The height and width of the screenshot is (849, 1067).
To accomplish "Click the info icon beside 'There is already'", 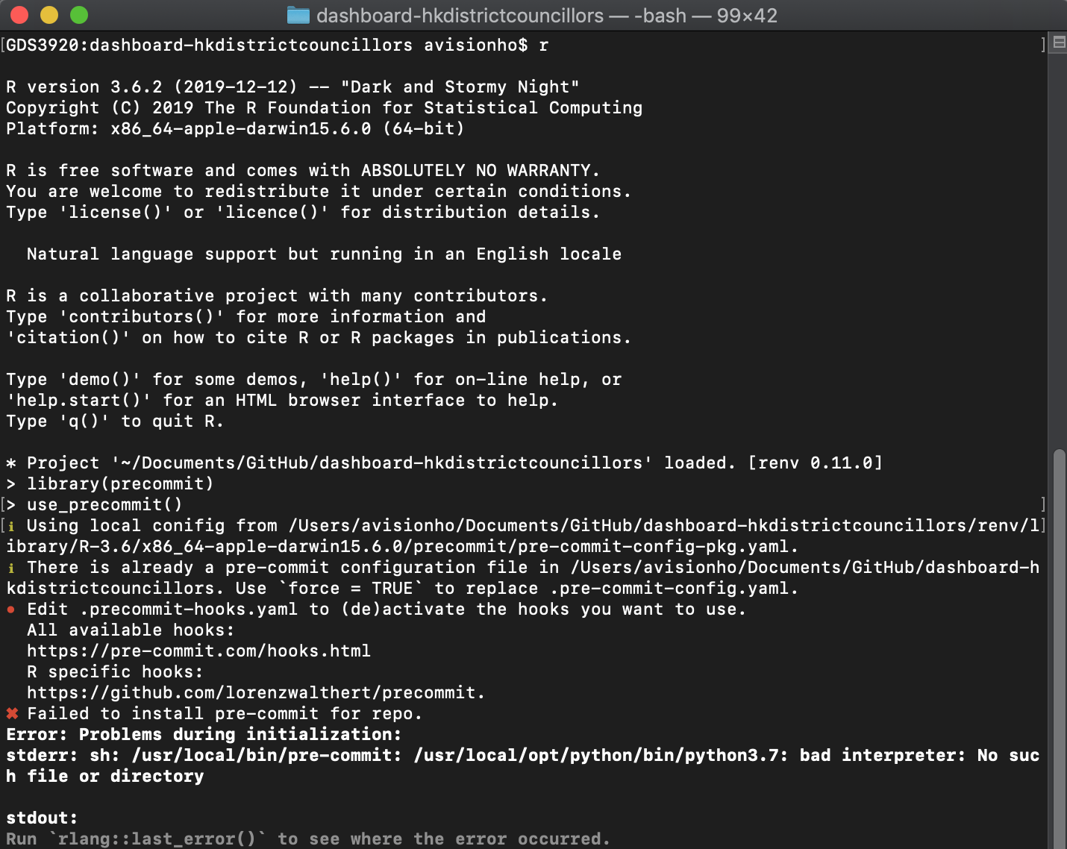I will tap(10, 568).
